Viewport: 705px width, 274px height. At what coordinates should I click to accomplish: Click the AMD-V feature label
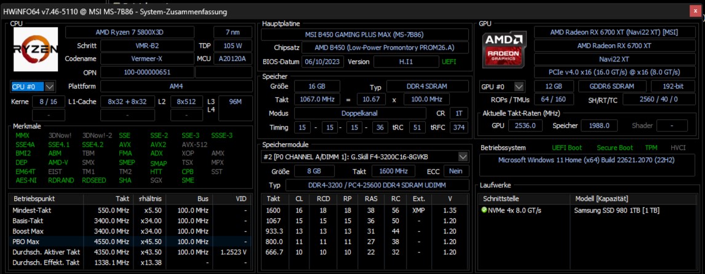[x=58, y=163]
